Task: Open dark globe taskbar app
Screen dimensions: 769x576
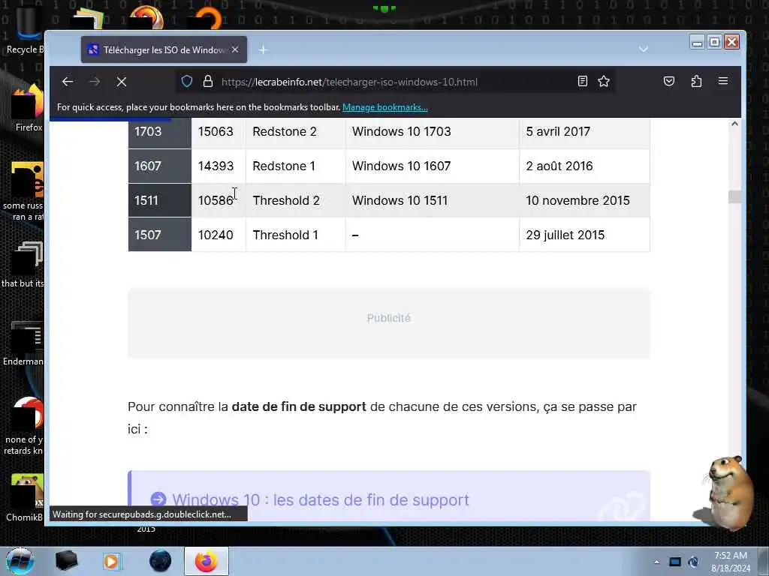Action: (161, 561)
